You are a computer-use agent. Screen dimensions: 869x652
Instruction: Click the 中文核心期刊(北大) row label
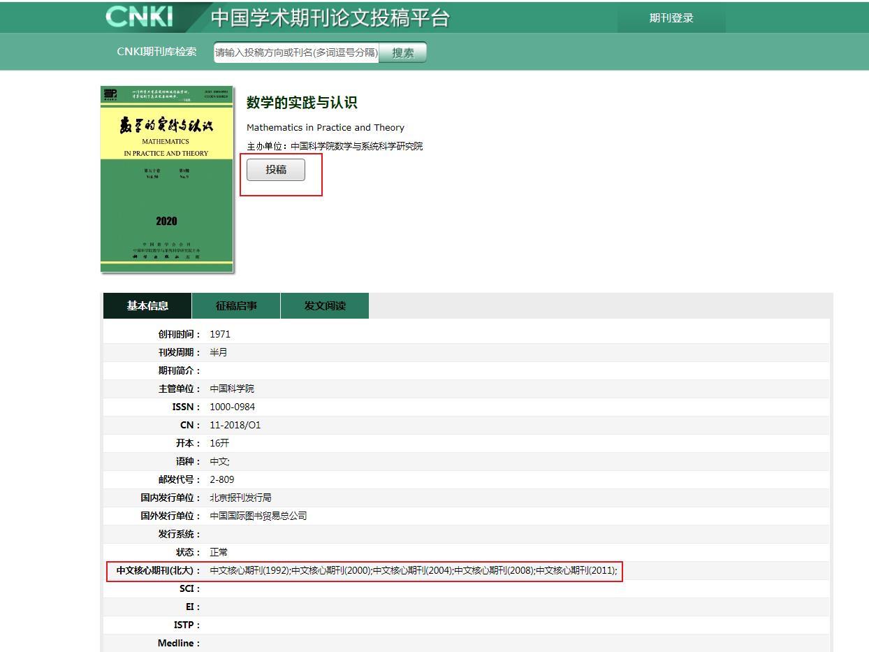159,570
